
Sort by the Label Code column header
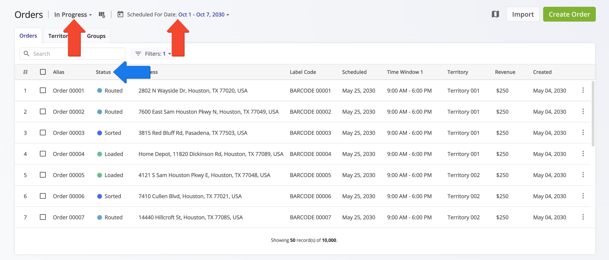click(x=303, y=72)
